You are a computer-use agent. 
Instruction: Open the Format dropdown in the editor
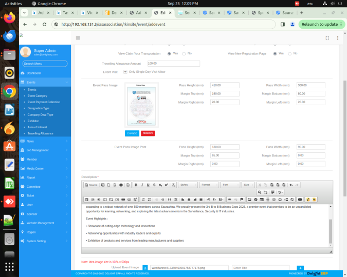(208, 185)
